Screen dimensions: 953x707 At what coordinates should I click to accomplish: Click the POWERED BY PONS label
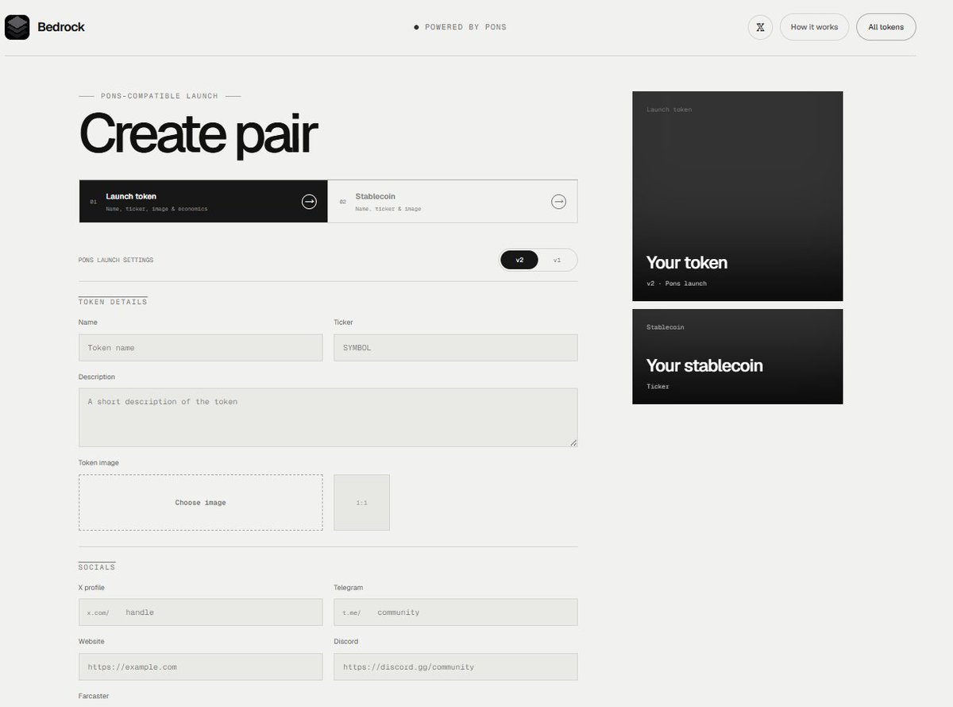click(x=465, y=27)
